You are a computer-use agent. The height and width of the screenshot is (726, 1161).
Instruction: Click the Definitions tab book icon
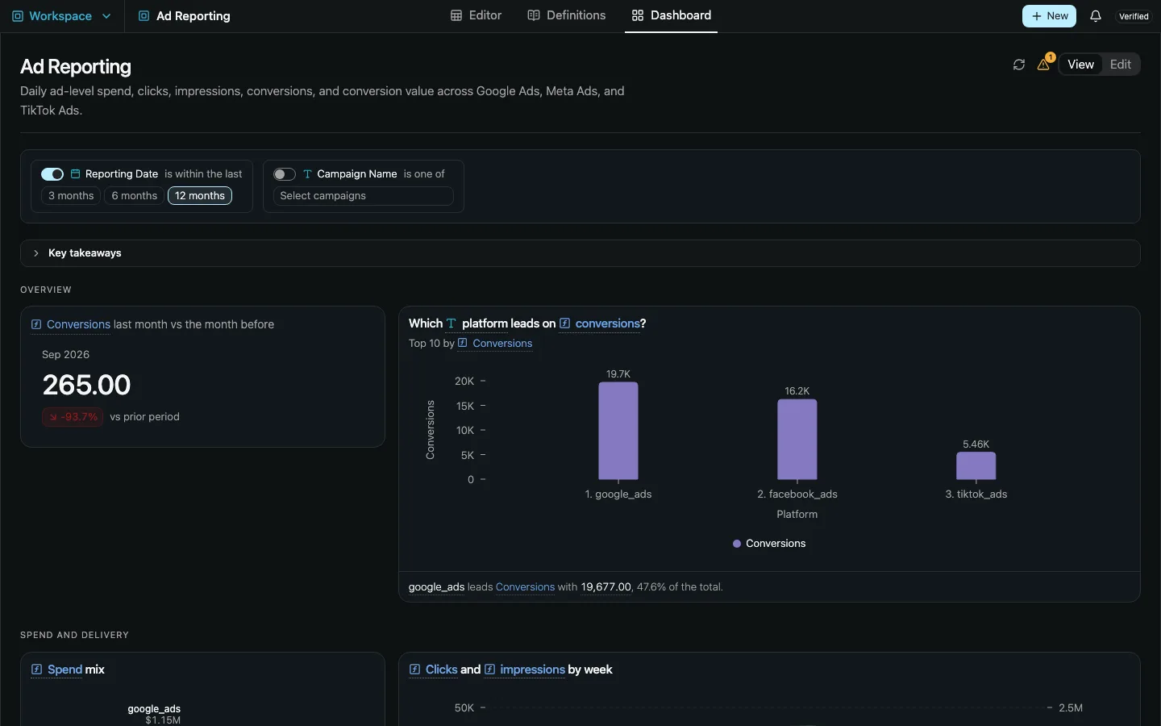point(534,15)
